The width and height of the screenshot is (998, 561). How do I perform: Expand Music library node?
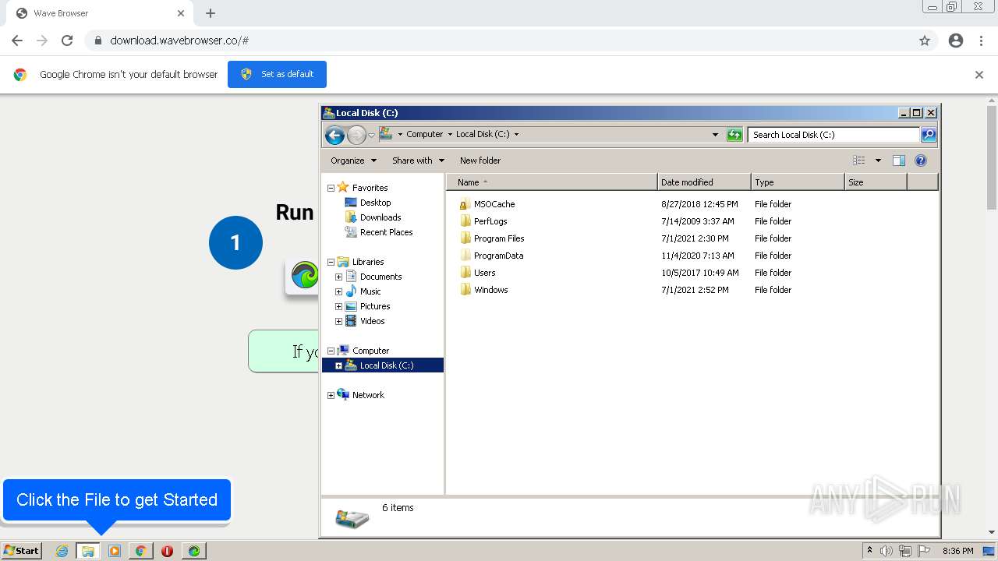pyautogui.click(x=338, y=291)
